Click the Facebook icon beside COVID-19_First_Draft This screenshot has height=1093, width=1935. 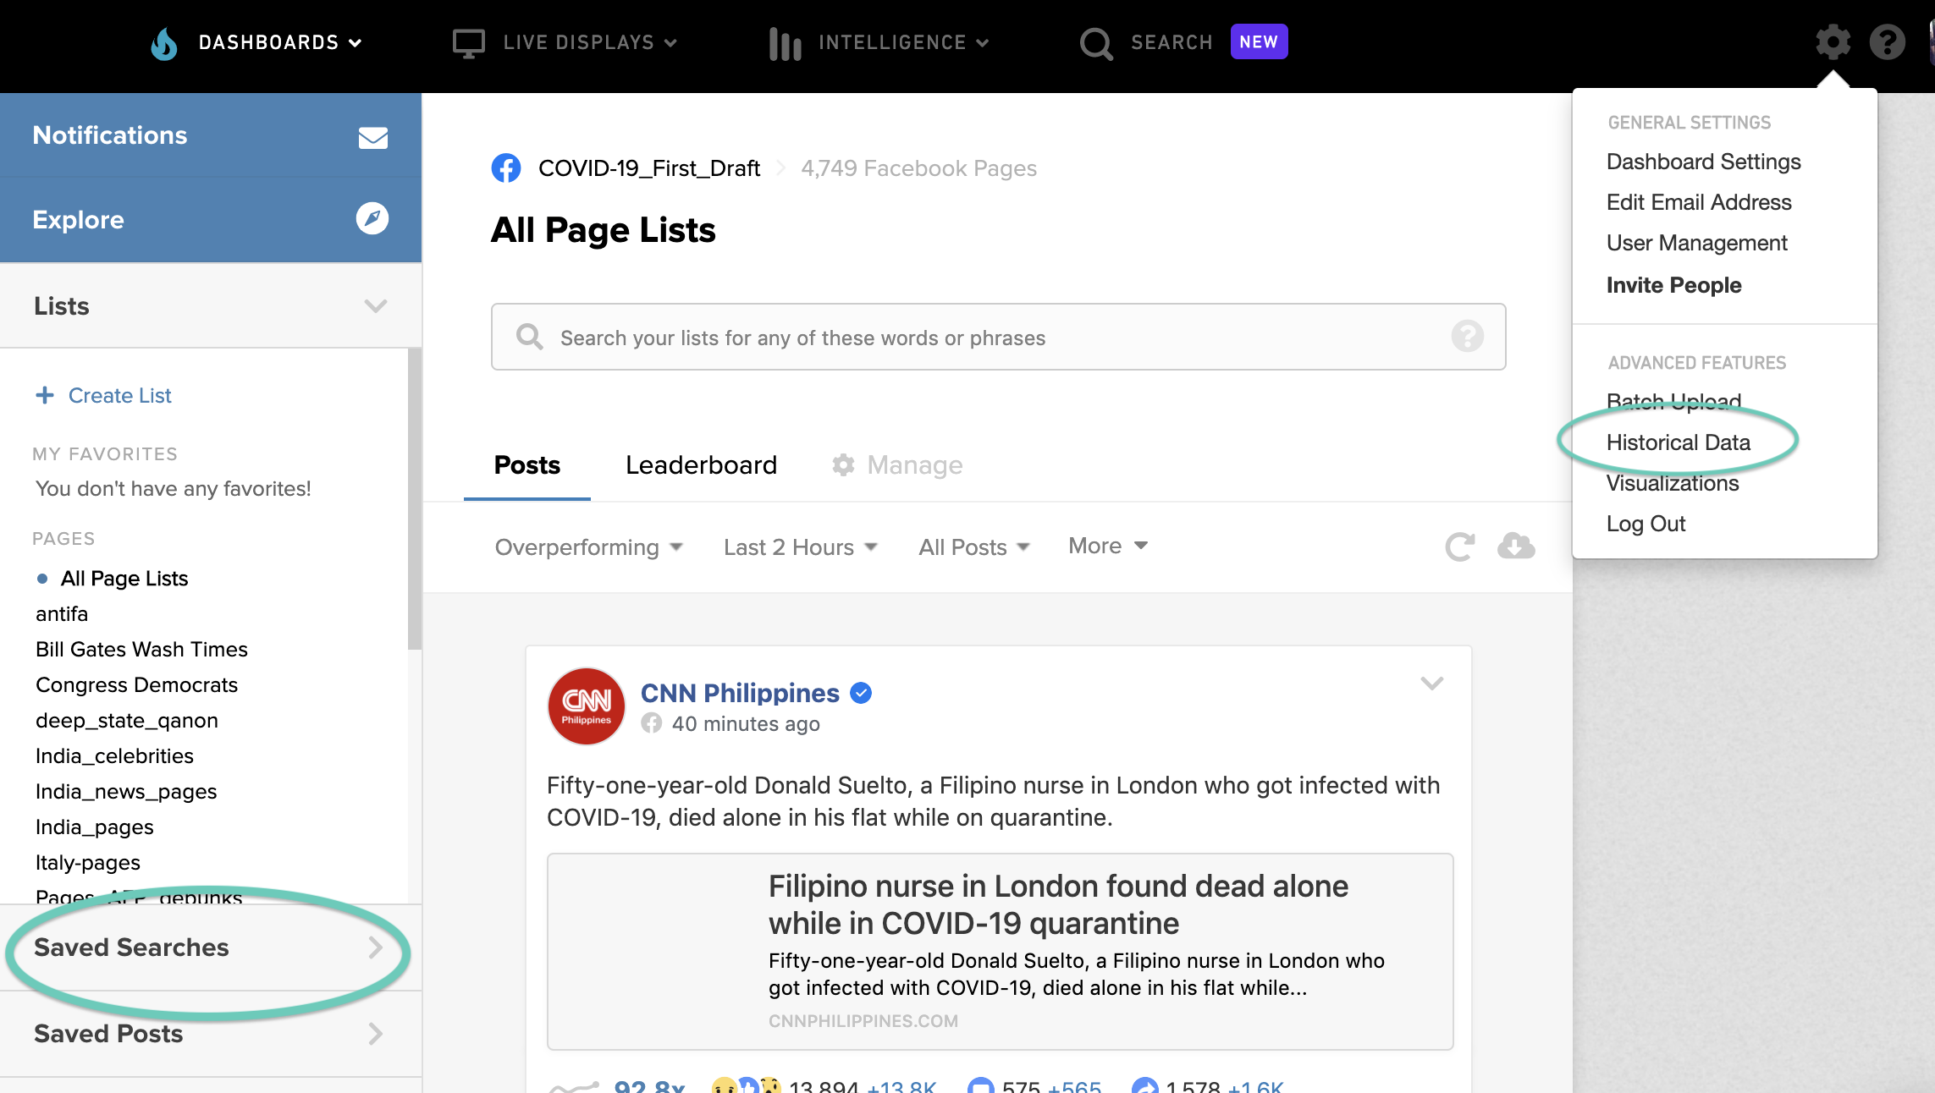click(506, 168)
